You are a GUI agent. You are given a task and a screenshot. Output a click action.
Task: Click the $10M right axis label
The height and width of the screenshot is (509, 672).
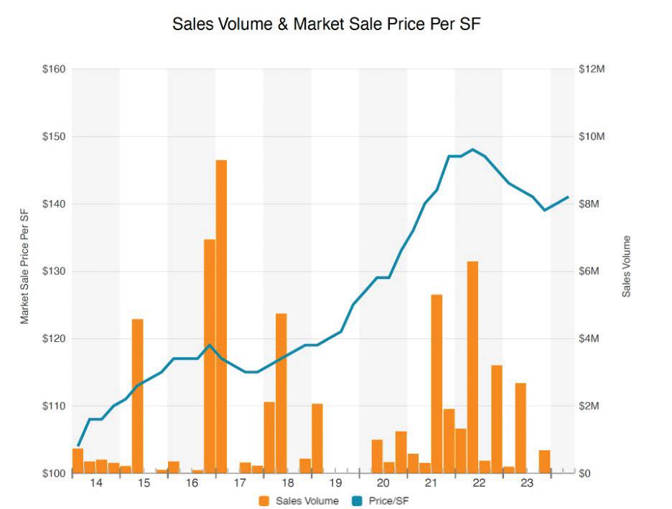tap(592, 136)
